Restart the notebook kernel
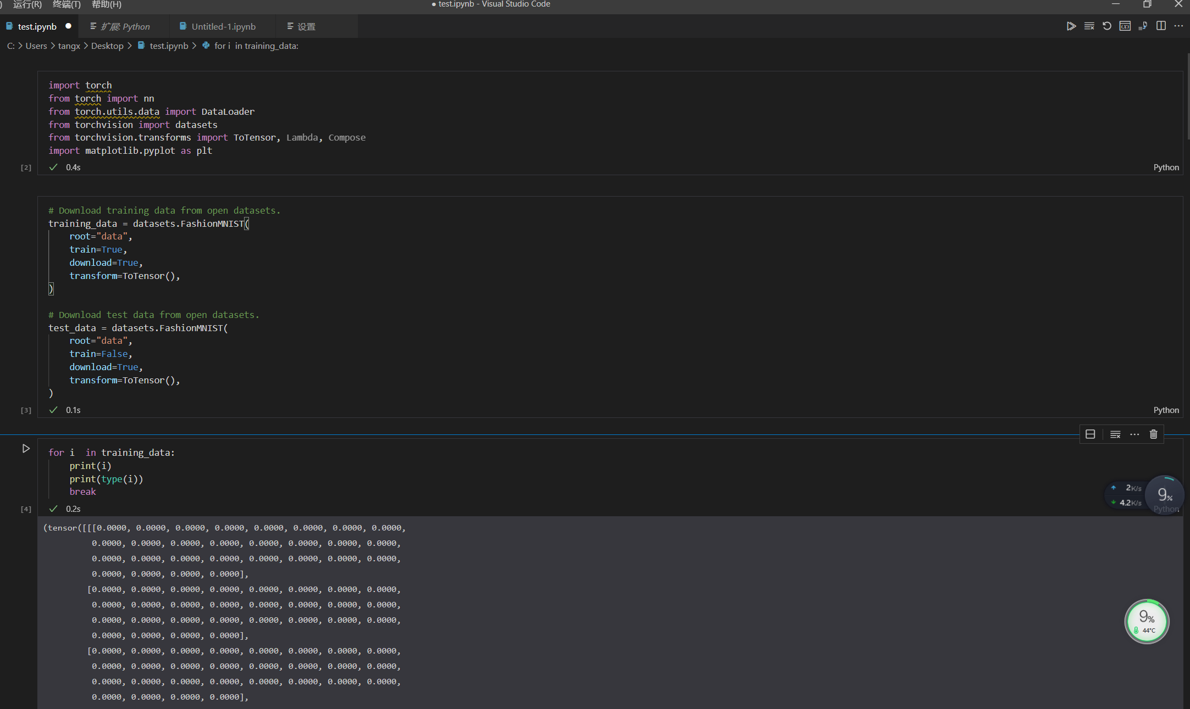The width and height of the screenshot is (1190, 709). [1107, 26]
